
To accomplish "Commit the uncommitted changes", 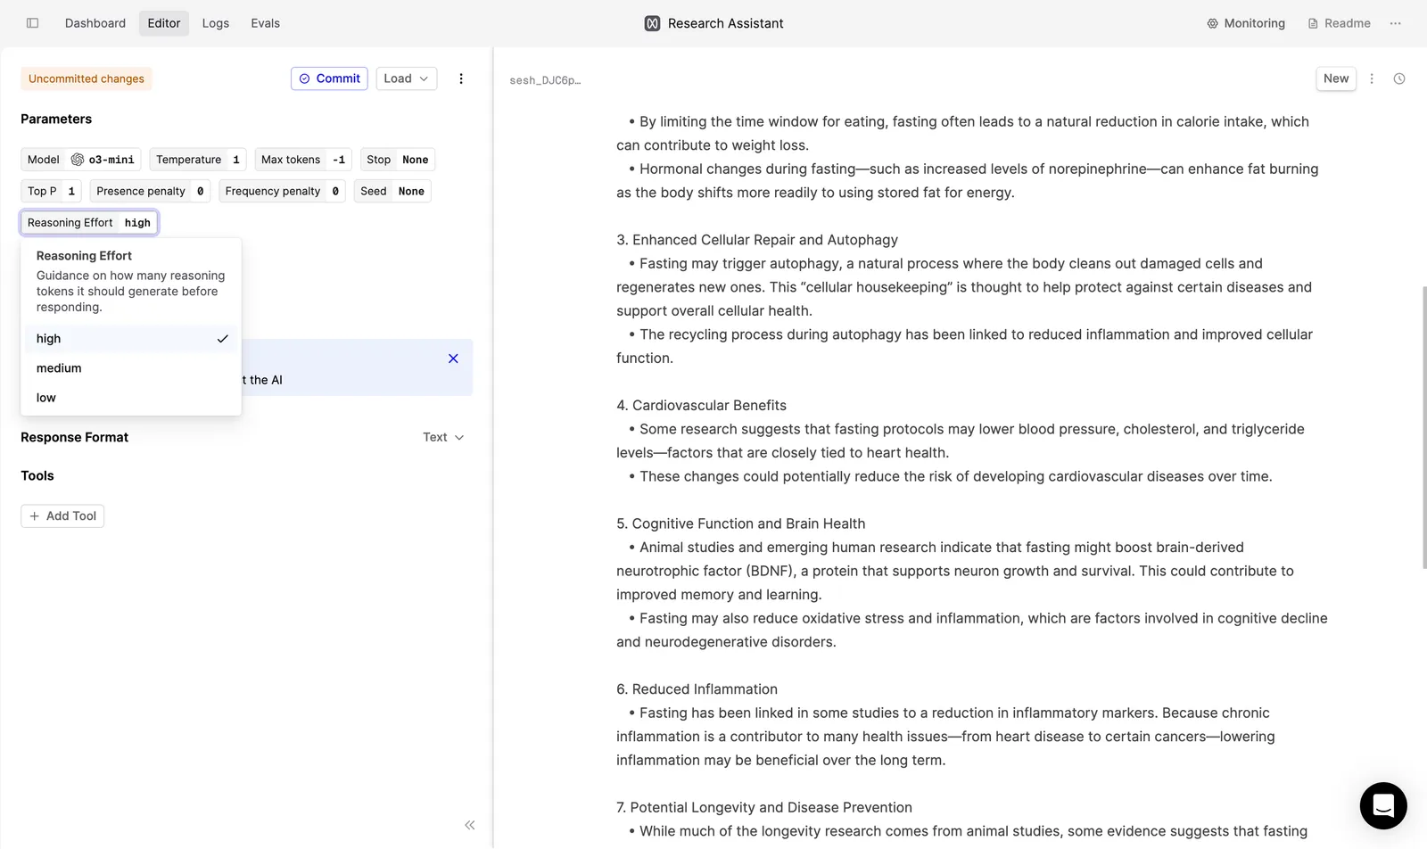I will coord(329,78).
